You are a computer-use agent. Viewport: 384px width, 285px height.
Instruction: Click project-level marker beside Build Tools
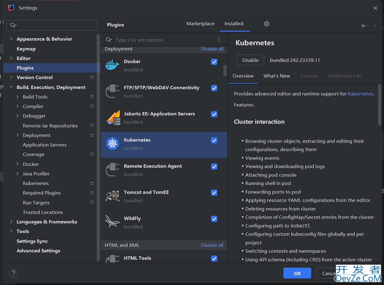coord(92,97)
